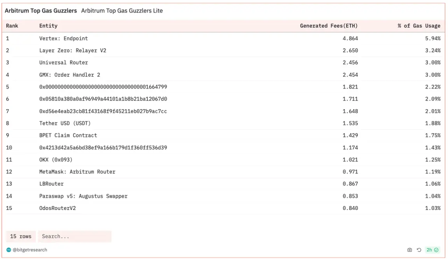Sort by the Entity column header
This screenshot has height=259, width=448.
click(48, 26)
